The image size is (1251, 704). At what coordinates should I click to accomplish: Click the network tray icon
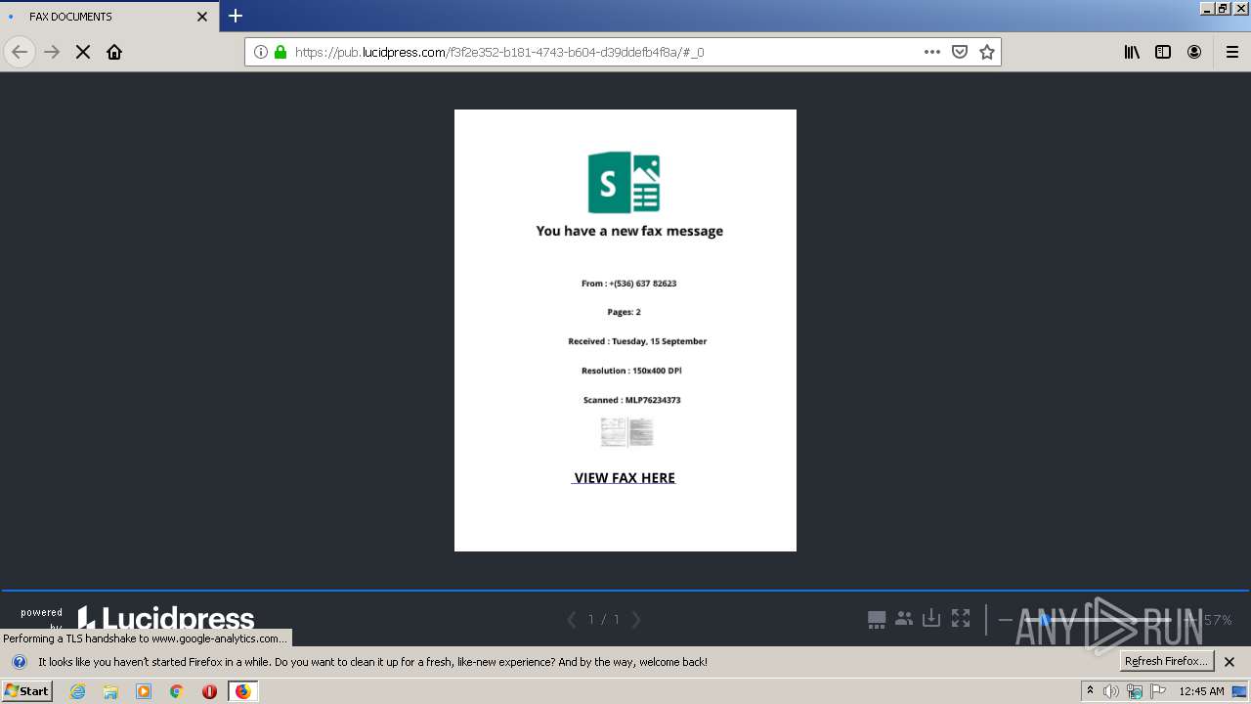(1134, 691)
